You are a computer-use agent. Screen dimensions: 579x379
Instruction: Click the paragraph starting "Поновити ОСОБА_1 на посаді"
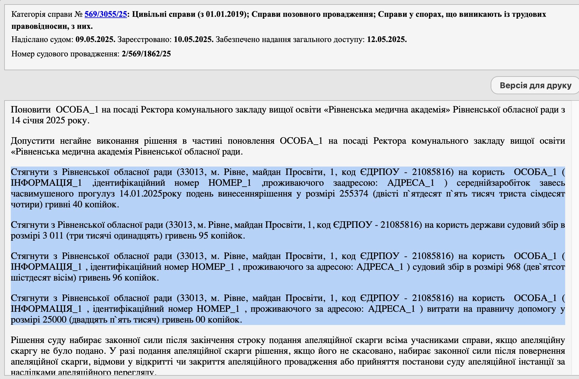pos(288,115)
